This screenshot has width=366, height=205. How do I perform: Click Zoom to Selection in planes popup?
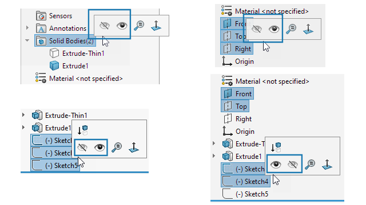tap(291, 29)
